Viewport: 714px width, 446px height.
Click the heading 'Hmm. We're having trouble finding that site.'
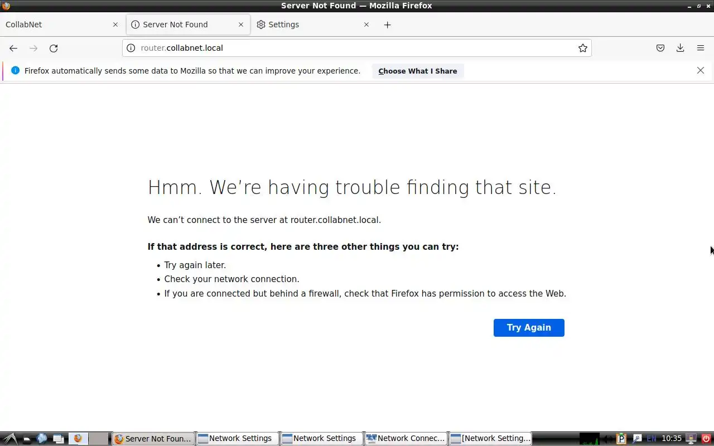pos(352,187)
